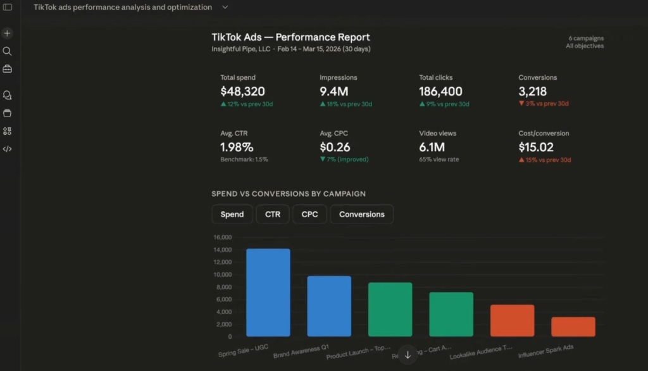Switch chart to Spend tab

coord(232,214)
